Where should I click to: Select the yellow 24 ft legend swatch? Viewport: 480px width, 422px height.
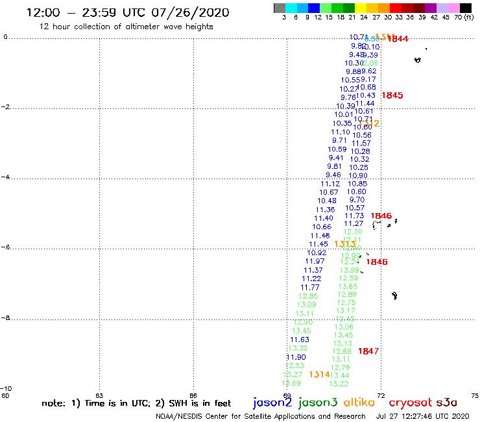click(x=361, y=8)
